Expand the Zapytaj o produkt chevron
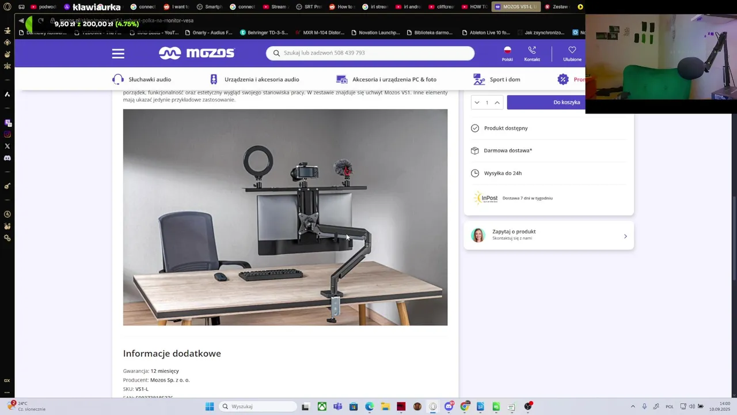Screen dimensions: 737x415 [625, 236]
